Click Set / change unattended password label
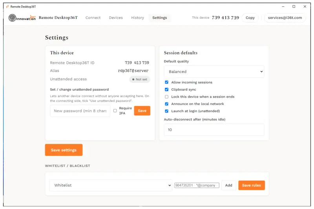 [79, 89]
